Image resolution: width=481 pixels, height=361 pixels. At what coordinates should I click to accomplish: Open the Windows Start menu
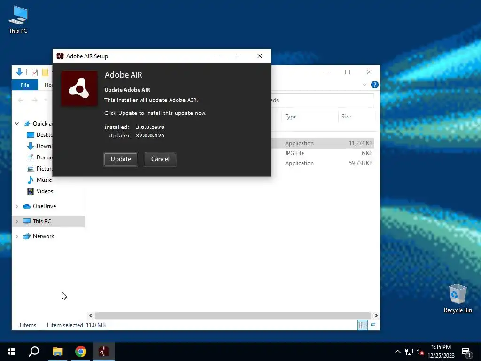click(11, 352)
